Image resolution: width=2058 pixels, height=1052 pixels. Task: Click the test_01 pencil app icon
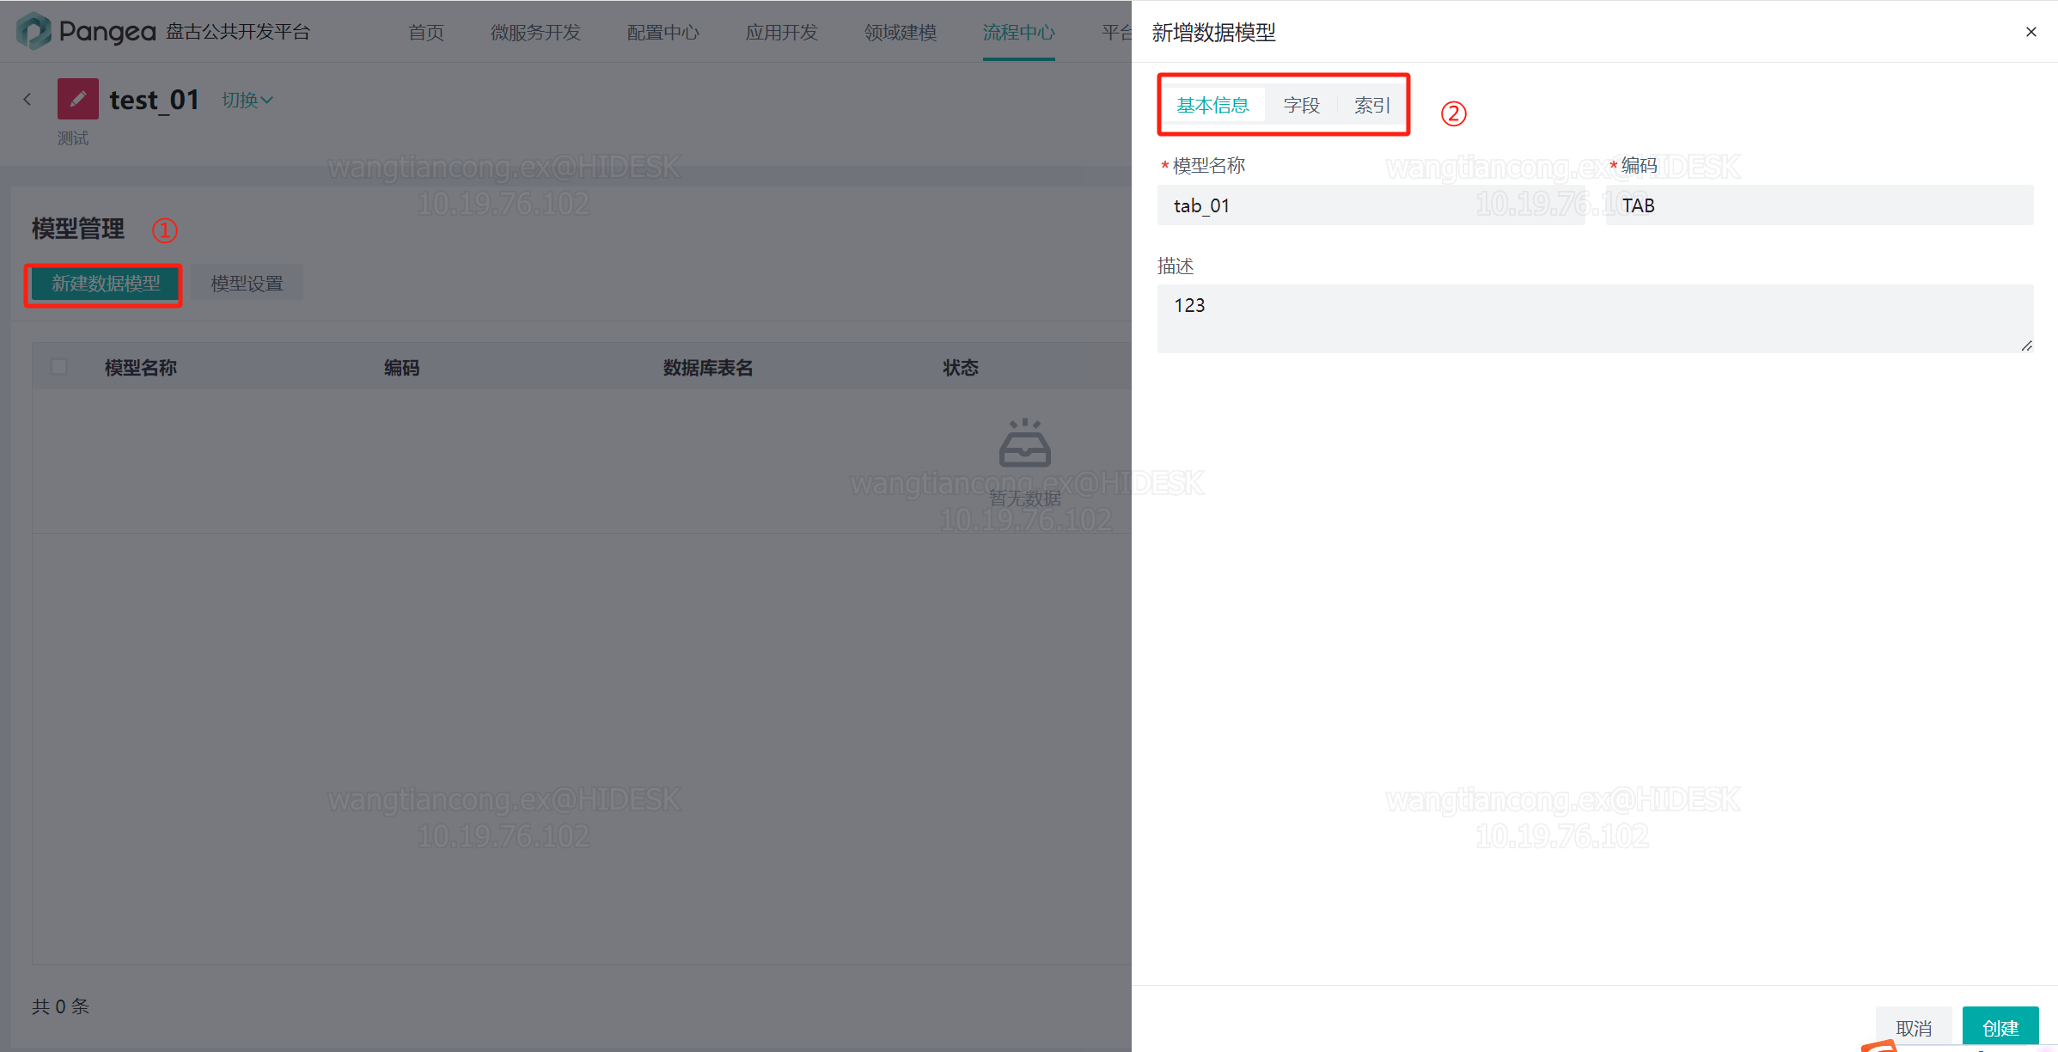pyautogui.click(x=78, y=100)
